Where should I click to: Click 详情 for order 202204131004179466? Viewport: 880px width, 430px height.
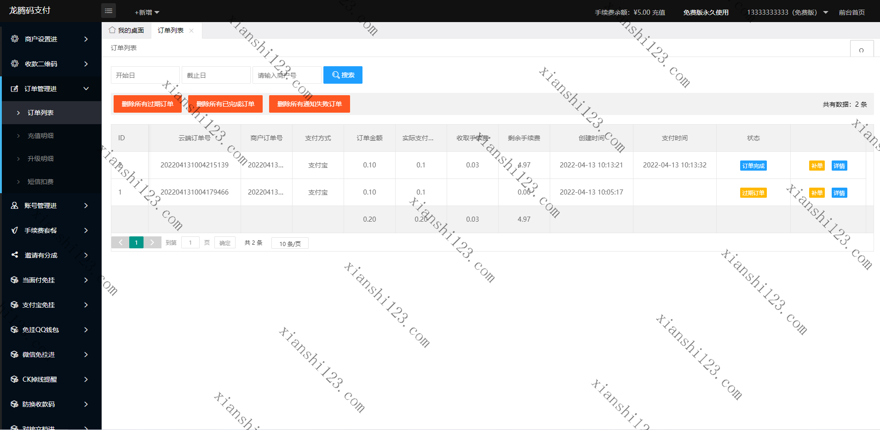pyautogui.click(x=840, y=193)
